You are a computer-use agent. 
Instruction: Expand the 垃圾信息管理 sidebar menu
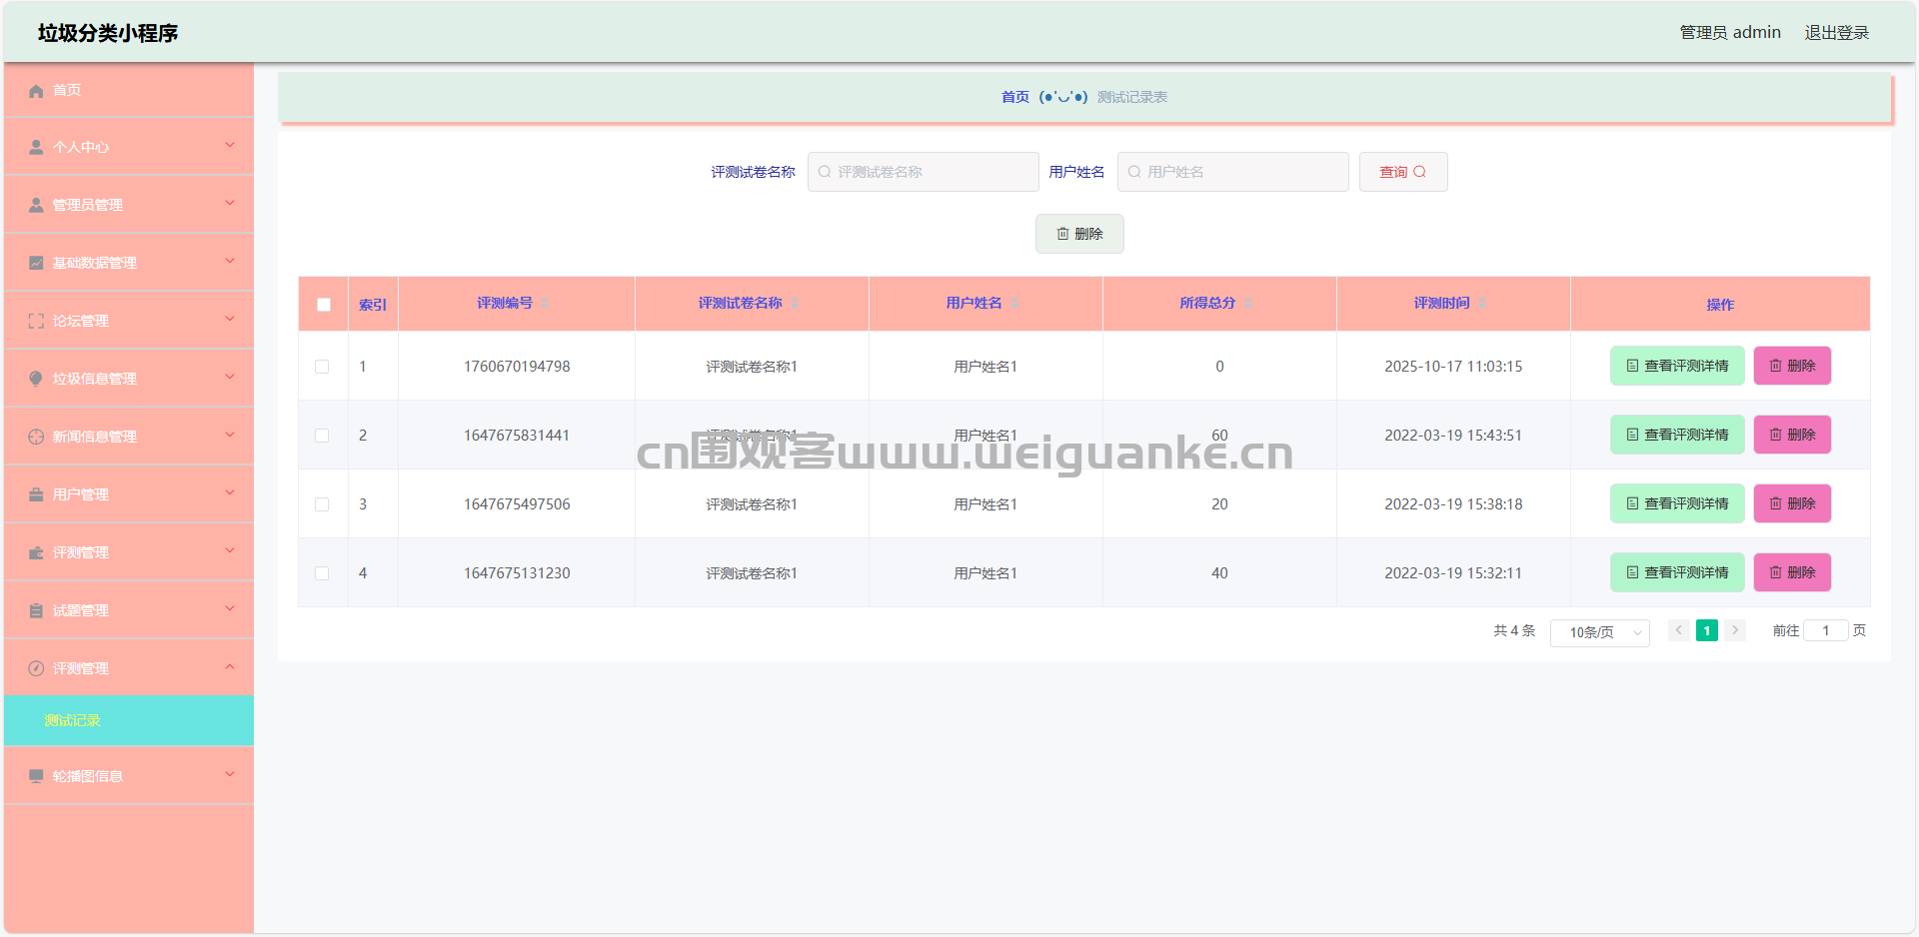pyautogui.click(x=128, y=379)
